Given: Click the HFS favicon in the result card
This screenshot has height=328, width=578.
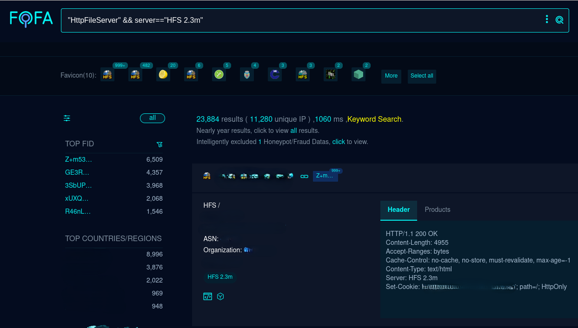Looking at the screenshot, I should [x=207, y=176].
